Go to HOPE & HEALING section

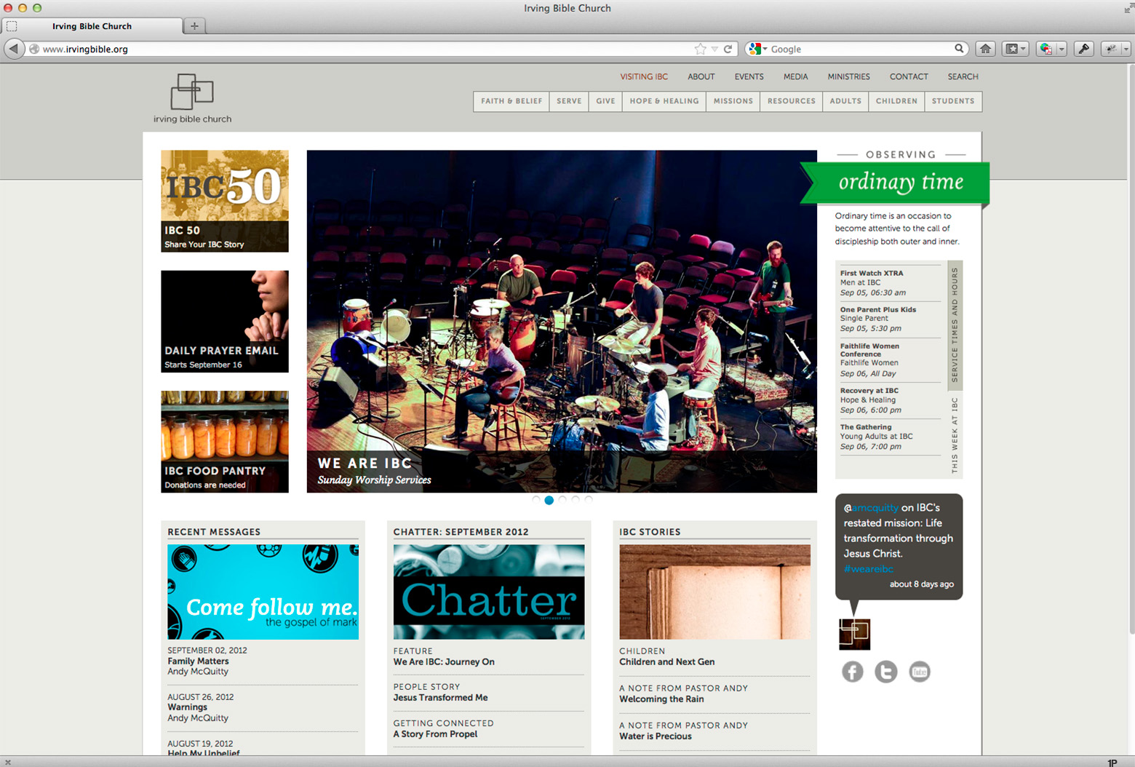point(664,101)
